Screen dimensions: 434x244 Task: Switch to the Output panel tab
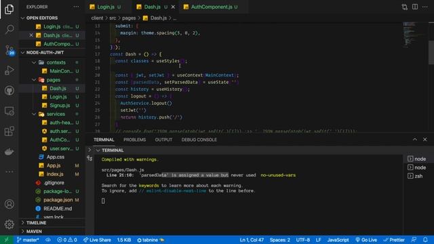[x=163, y=140]
